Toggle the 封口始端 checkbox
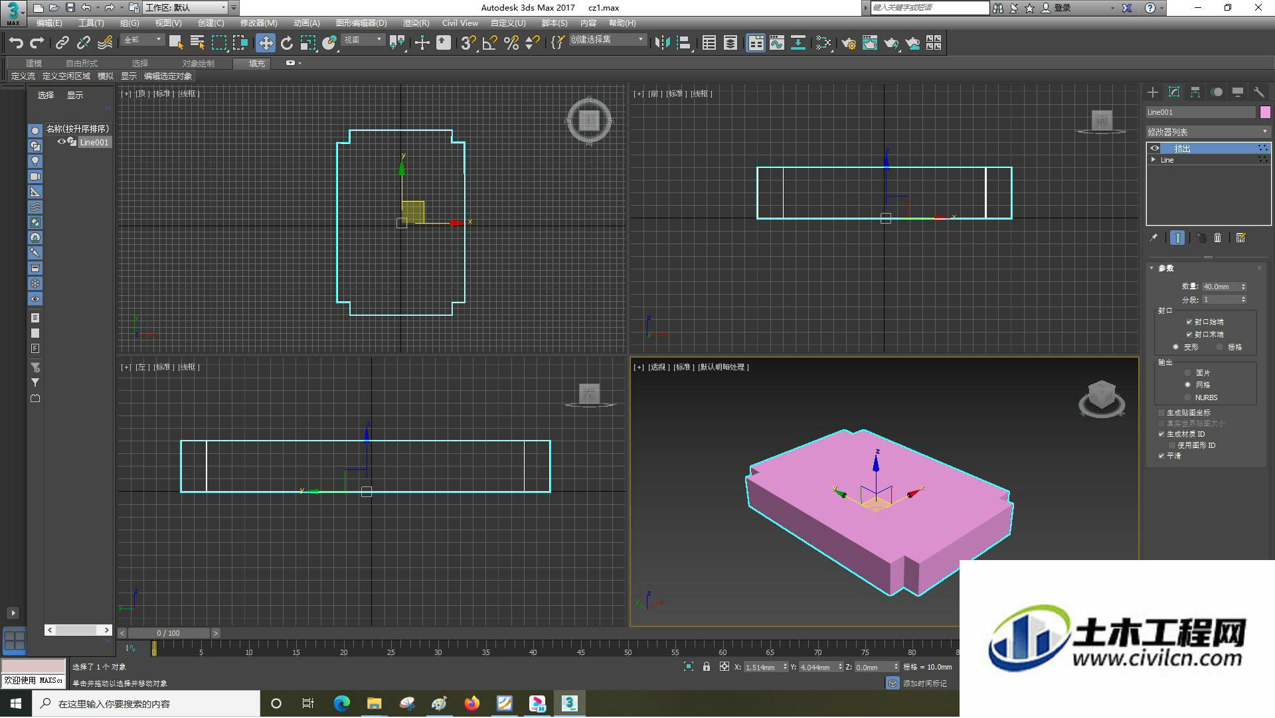The image size is (1275, 718). (1189, 322)
